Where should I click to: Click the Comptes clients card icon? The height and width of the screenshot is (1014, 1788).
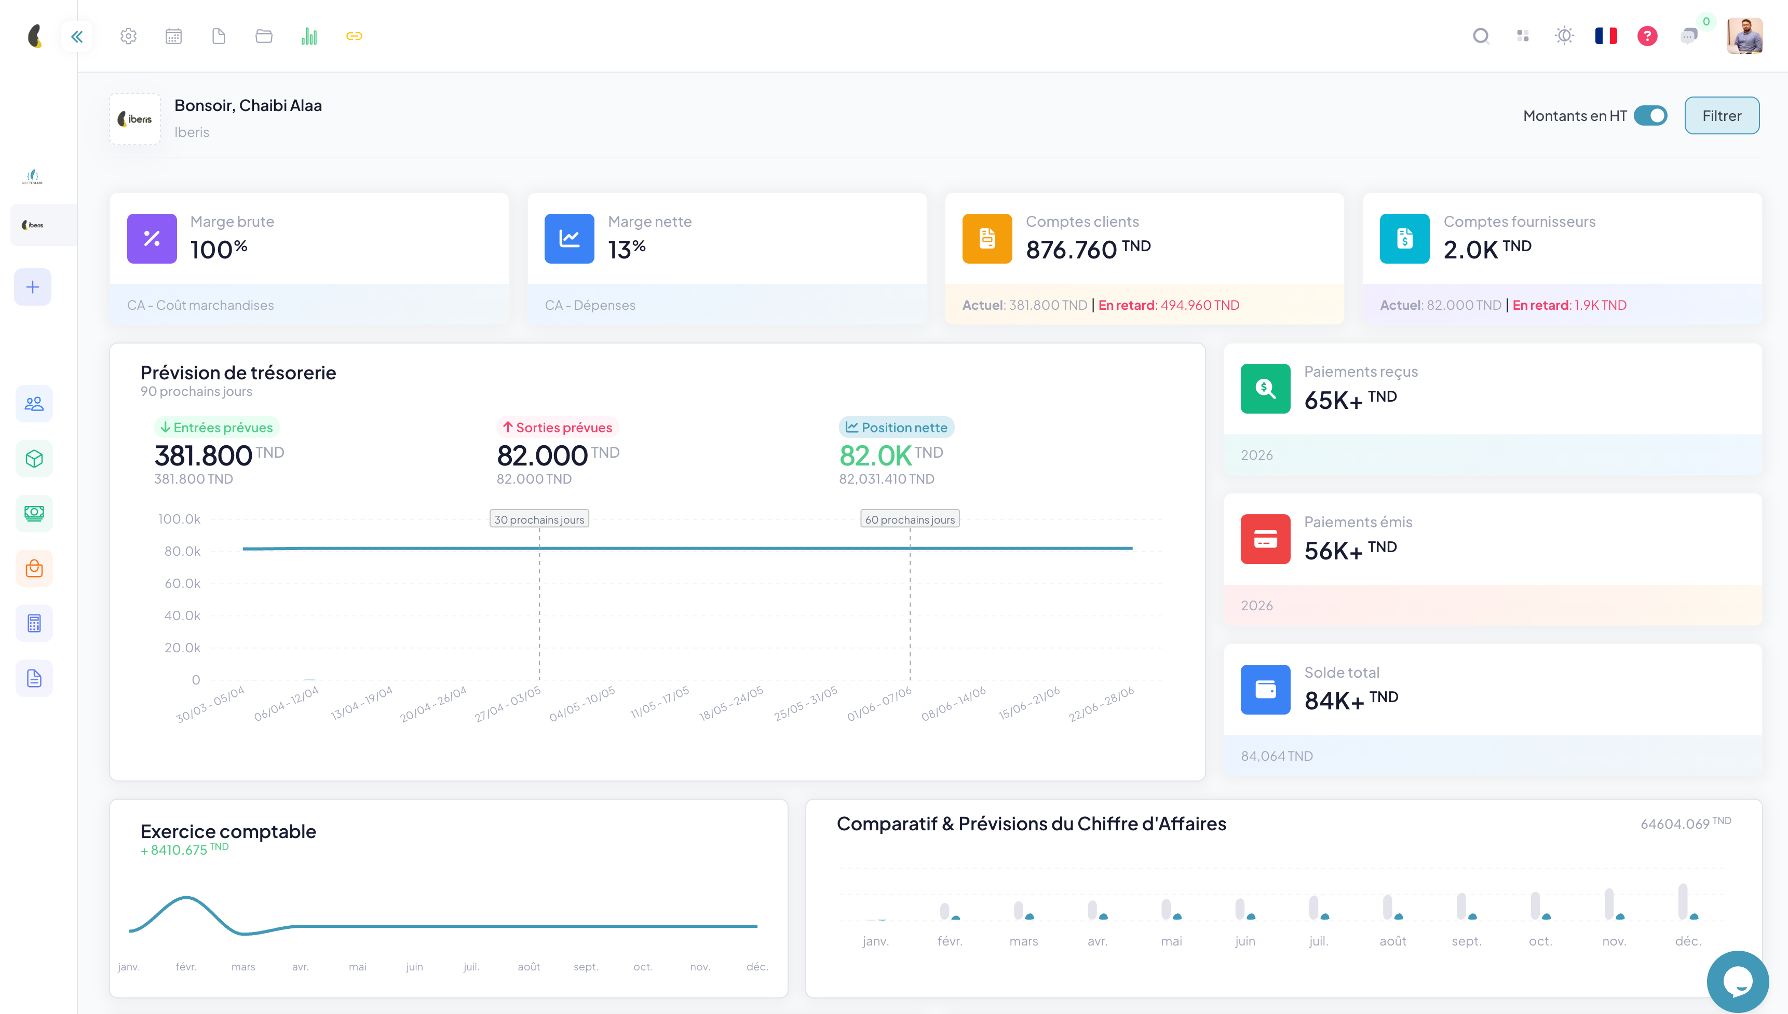point(987,239)
